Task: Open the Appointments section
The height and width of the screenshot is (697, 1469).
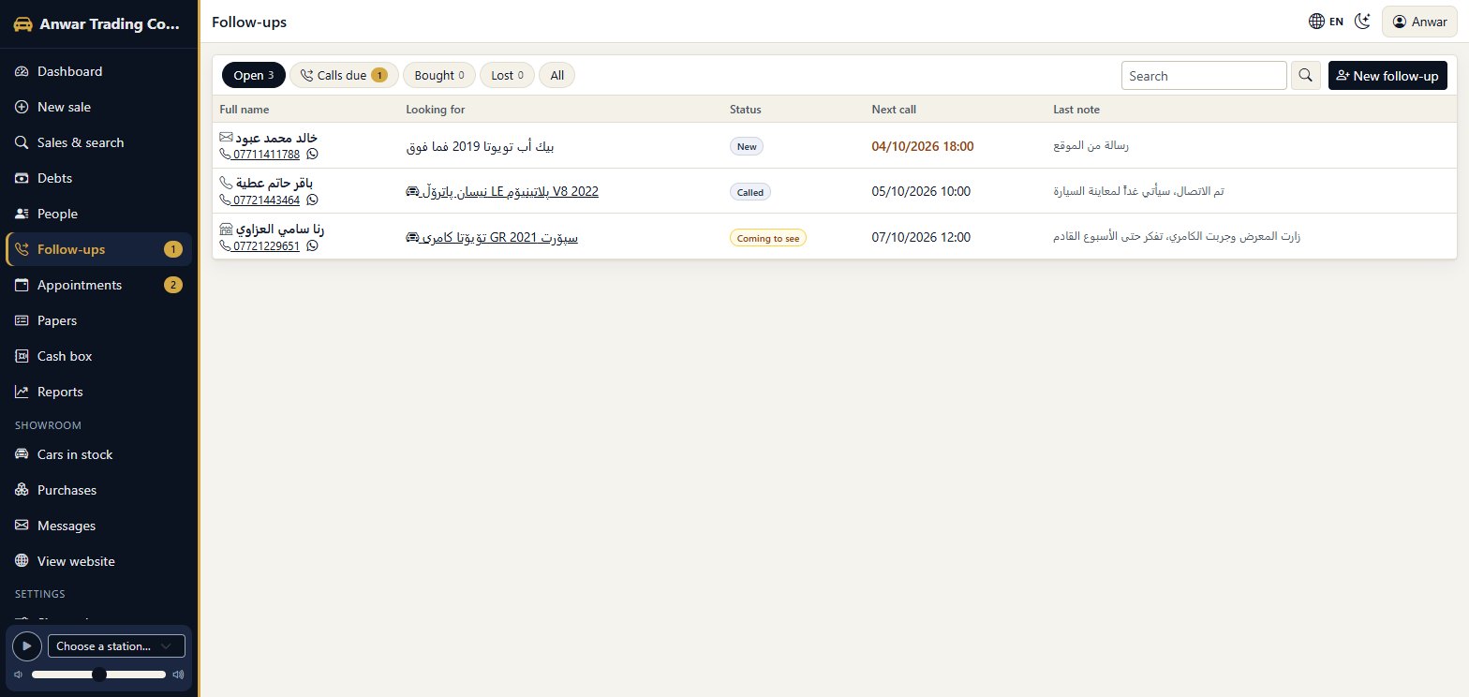Action: 99,285
